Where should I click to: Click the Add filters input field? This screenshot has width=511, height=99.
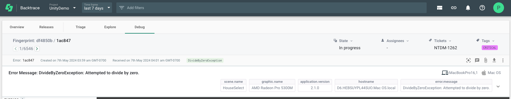pos(271,8)
